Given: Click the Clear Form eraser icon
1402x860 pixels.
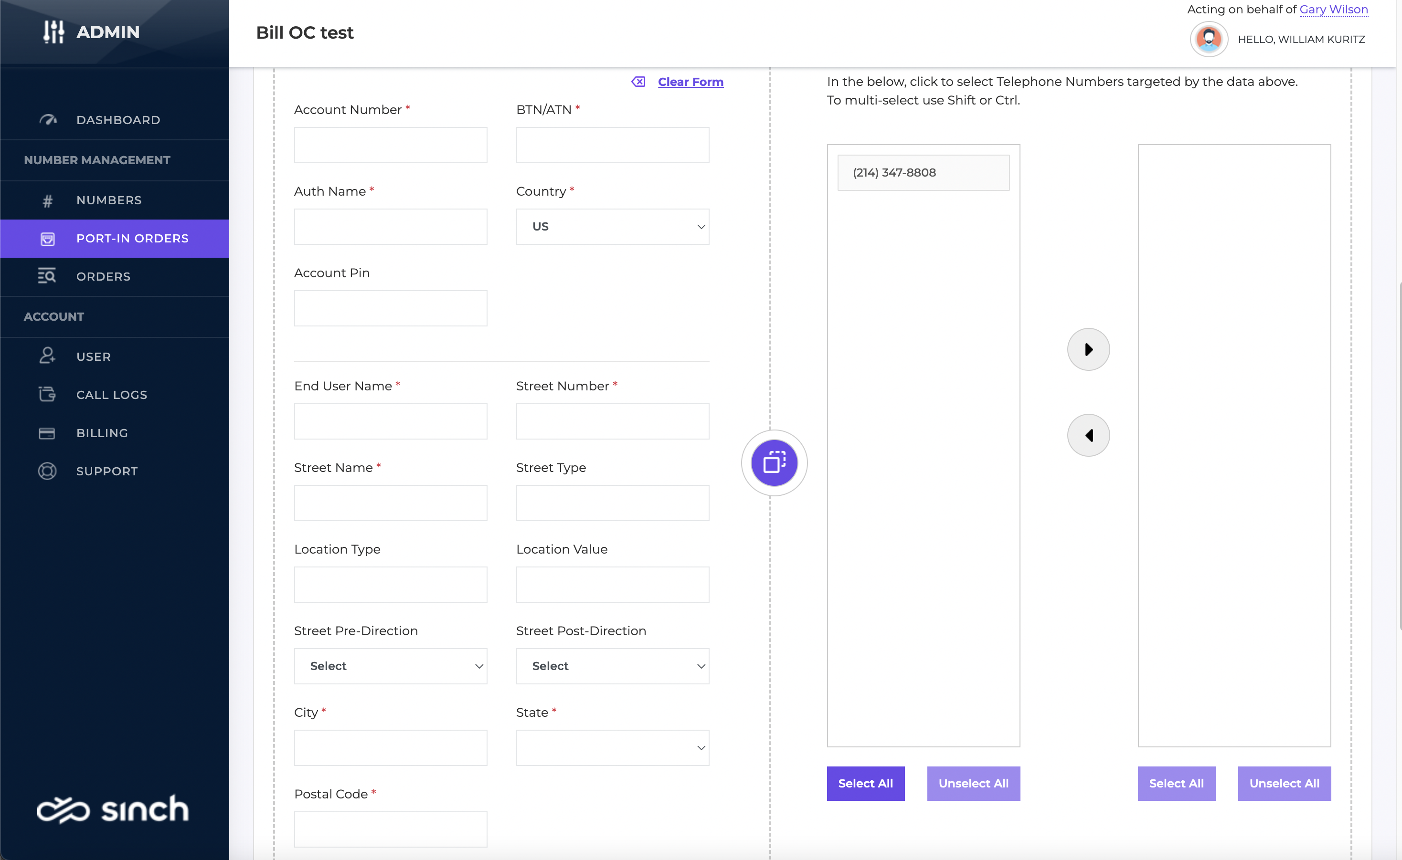Looking at the screenshot, I should pyautogui.click(x=638, y=82).
